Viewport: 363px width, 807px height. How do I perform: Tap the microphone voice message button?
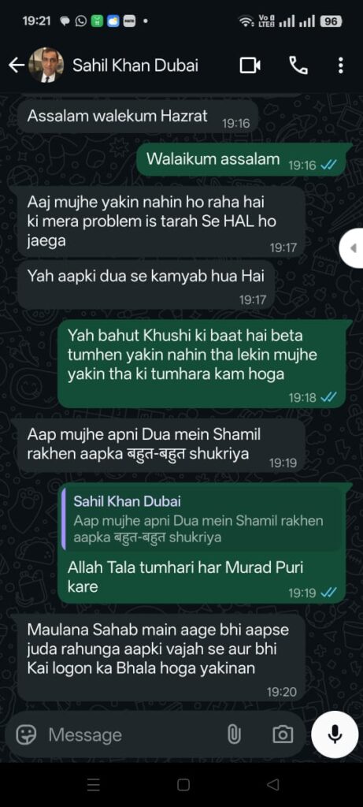[335, 734]
